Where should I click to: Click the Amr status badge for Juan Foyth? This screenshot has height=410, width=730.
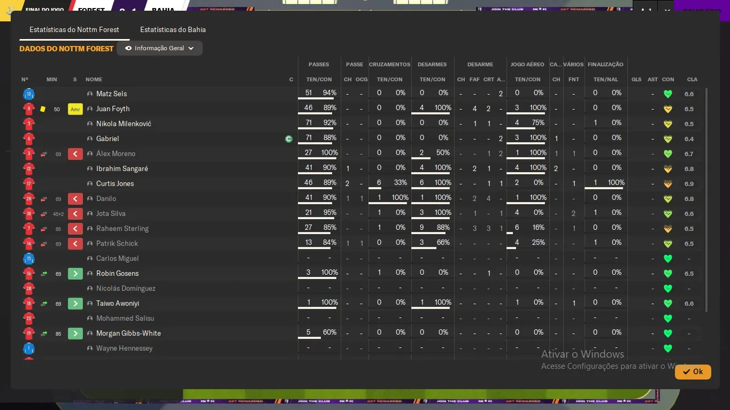click(75, 109)
